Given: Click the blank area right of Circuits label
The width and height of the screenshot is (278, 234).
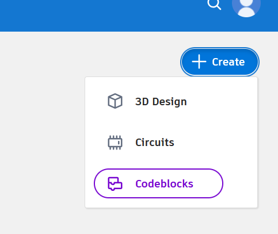Looking at the screenshot, I should tap(215, 143).
